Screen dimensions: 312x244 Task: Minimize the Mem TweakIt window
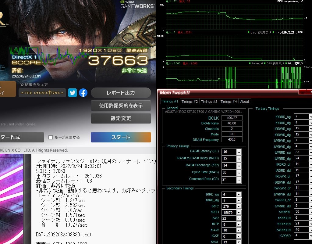pos(303,92)
